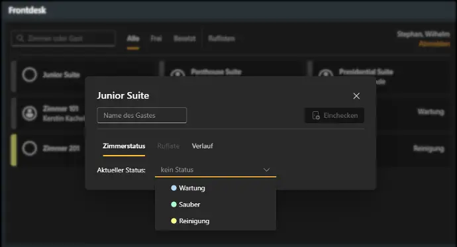Click the Presidential Suite guest icon
The height and width of the screenshot is (247, 457).
tap(326, 73)
